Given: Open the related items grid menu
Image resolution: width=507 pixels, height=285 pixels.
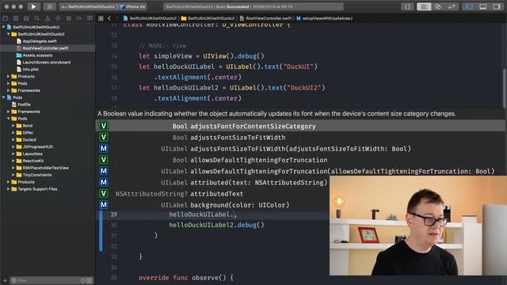Looking at the screenshot, I should 101,18.
